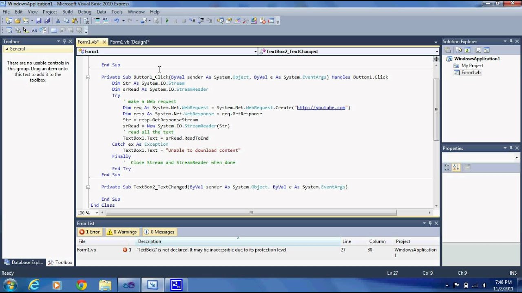Open Internet Explorer from the taskbar
The width and height of the screenshot is (522, 293).
click(34, 285)
